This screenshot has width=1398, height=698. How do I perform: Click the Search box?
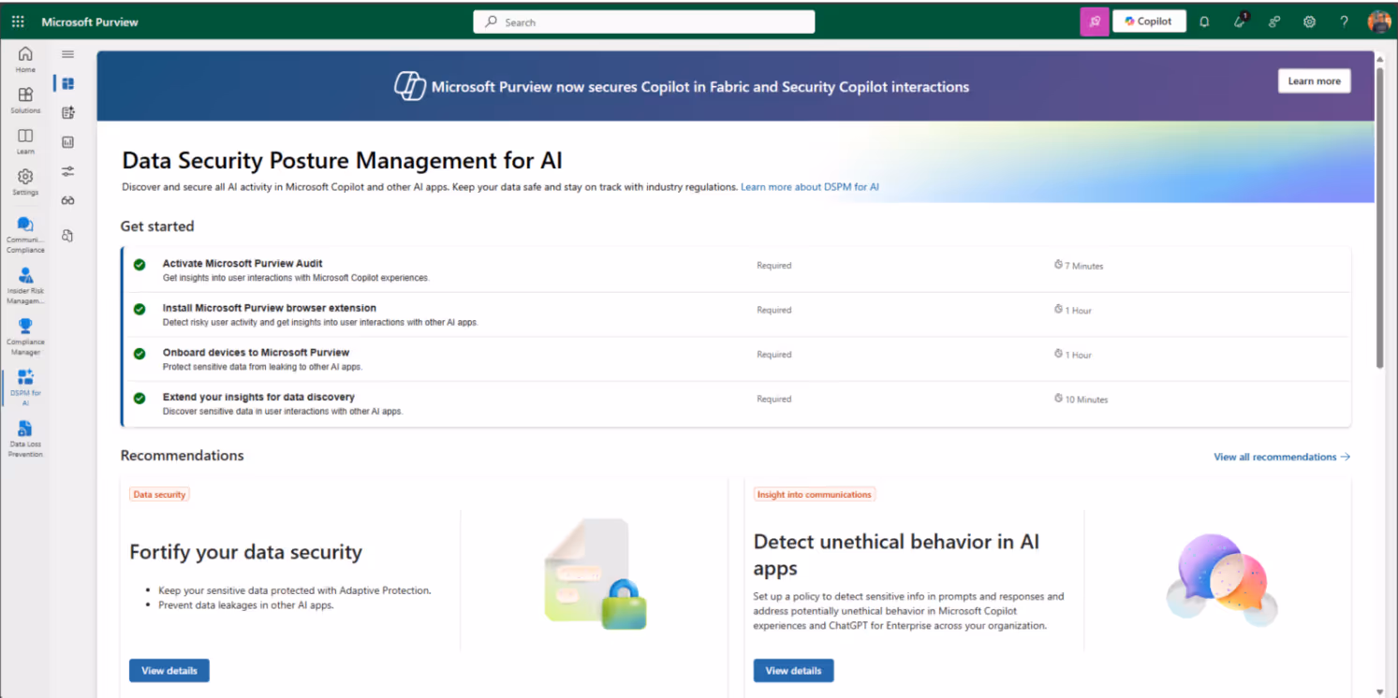click(644, 22)
